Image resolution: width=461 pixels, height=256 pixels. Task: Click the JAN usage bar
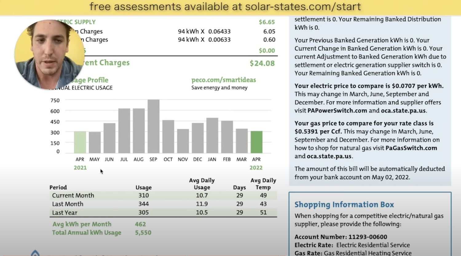[x=212, y=135]
